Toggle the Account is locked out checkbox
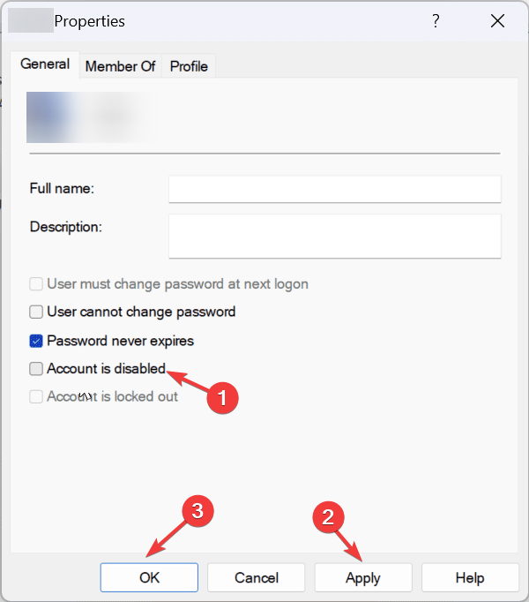 (x=36, y=396)
